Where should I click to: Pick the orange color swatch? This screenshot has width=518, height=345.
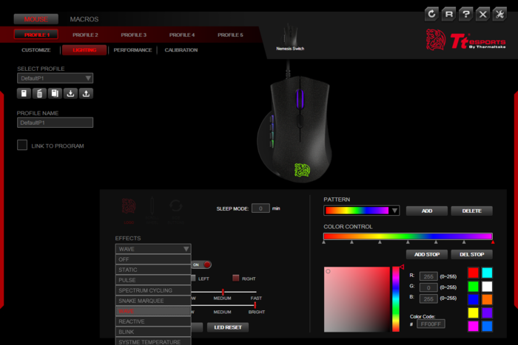[487, 299]
